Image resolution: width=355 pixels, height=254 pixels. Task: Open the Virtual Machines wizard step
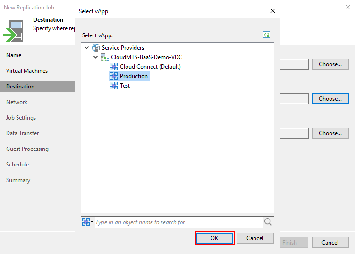(x=27, y=71)
